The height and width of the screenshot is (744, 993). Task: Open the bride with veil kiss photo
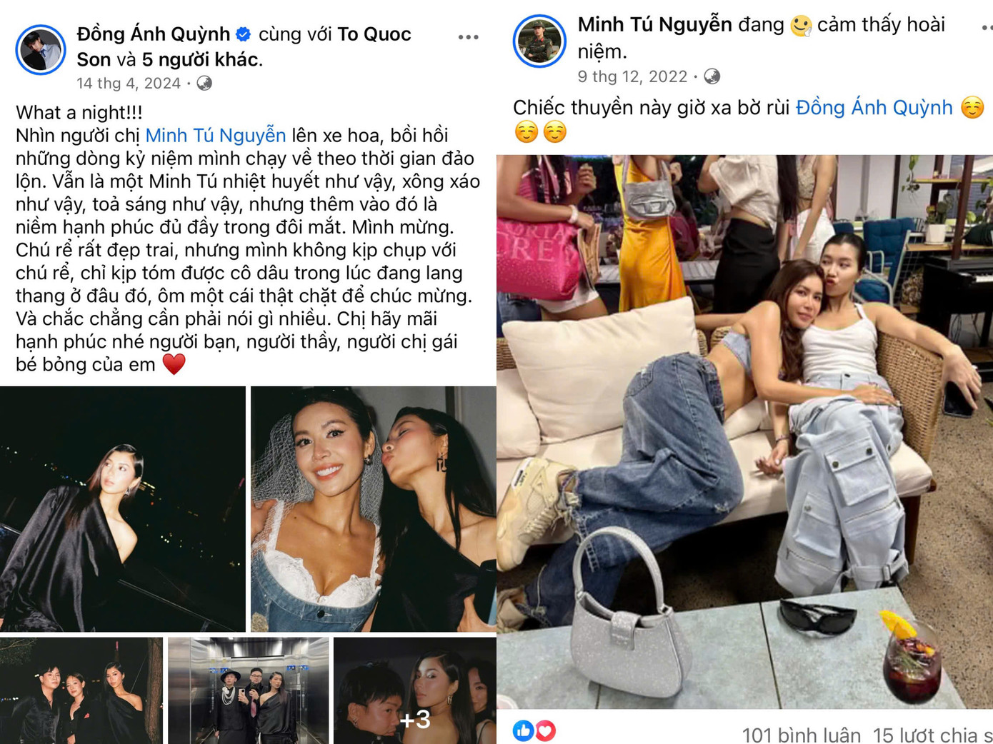[374, 509]
